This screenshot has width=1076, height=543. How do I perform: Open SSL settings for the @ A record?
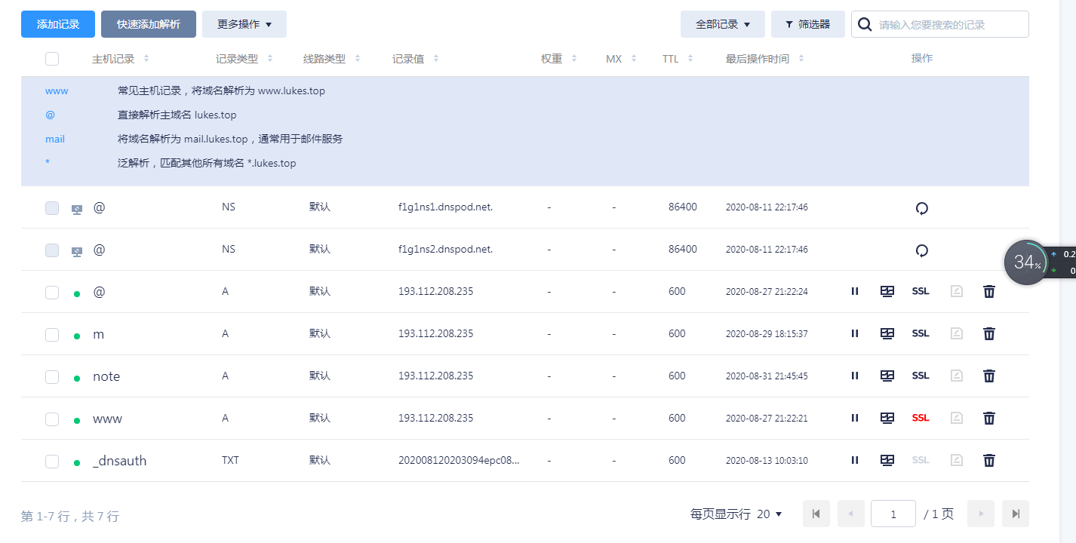click(x=920, y=290)
